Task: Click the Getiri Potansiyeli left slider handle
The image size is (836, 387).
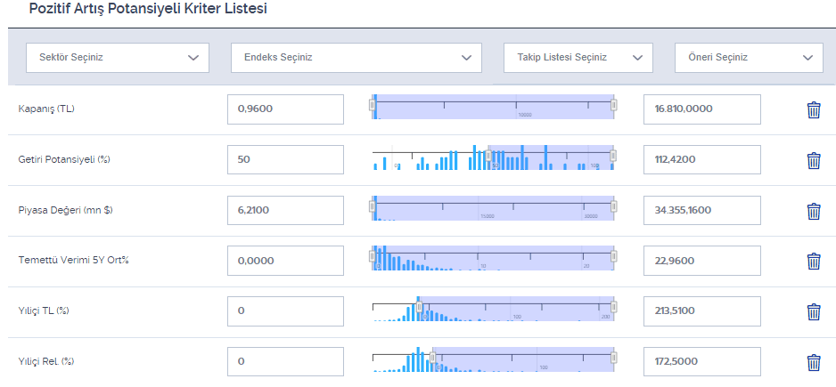Action: 488,155
